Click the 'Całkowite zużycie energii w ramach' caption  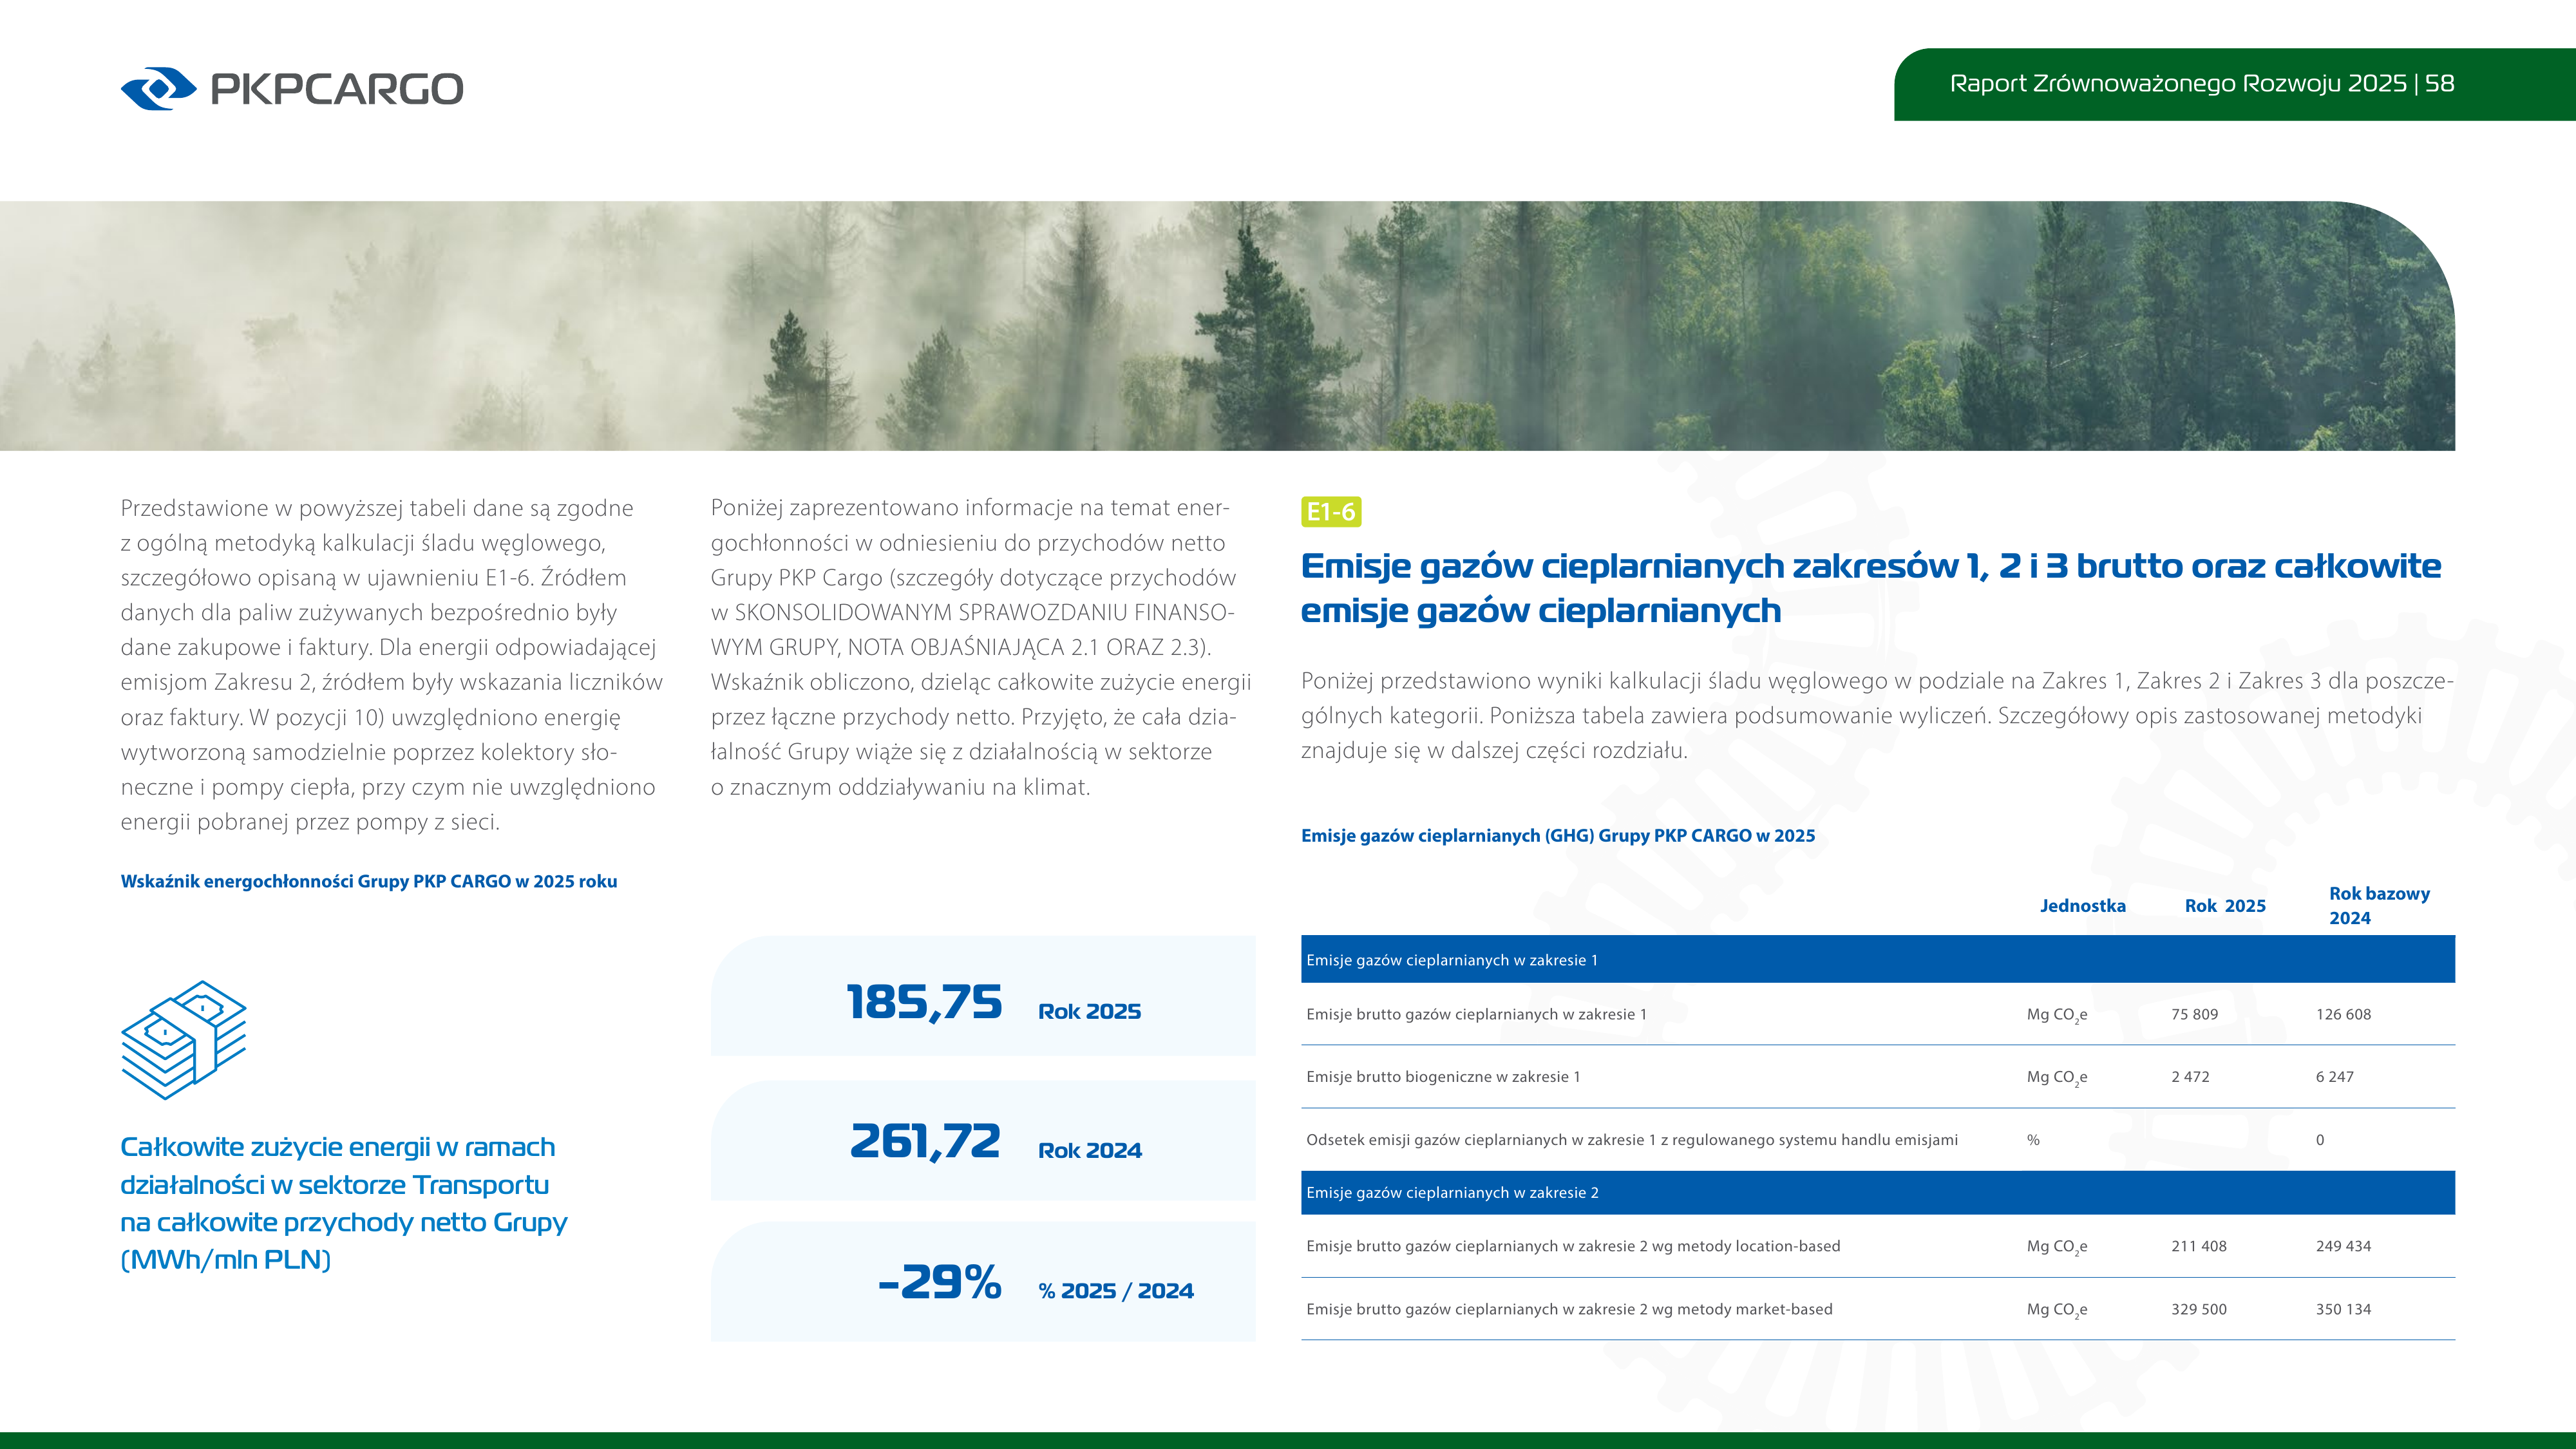[x=344, y=1203]
